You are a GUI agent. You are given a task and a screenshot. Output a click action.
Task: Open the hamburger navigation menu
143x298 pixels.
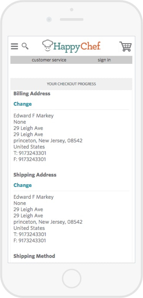tap(15, 47)
